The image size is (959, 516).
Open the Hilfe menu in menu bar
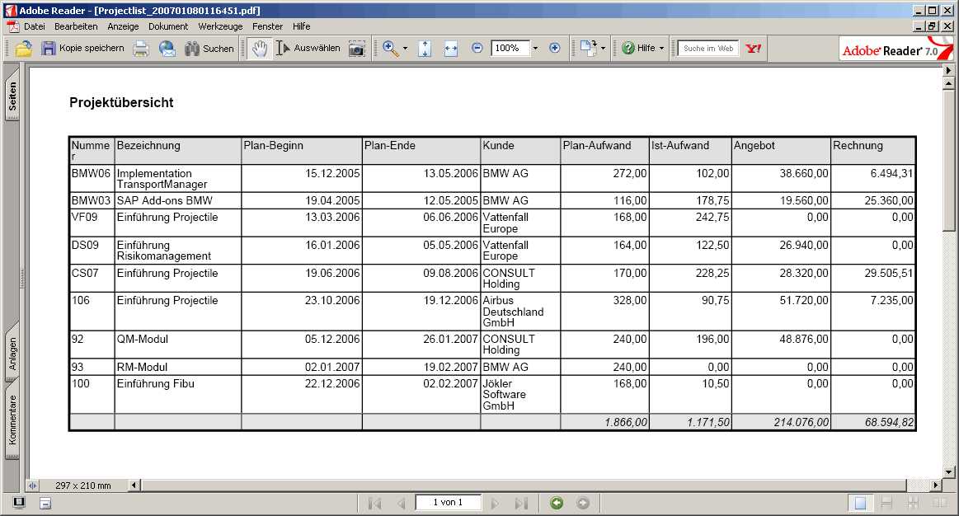point(301,26)
